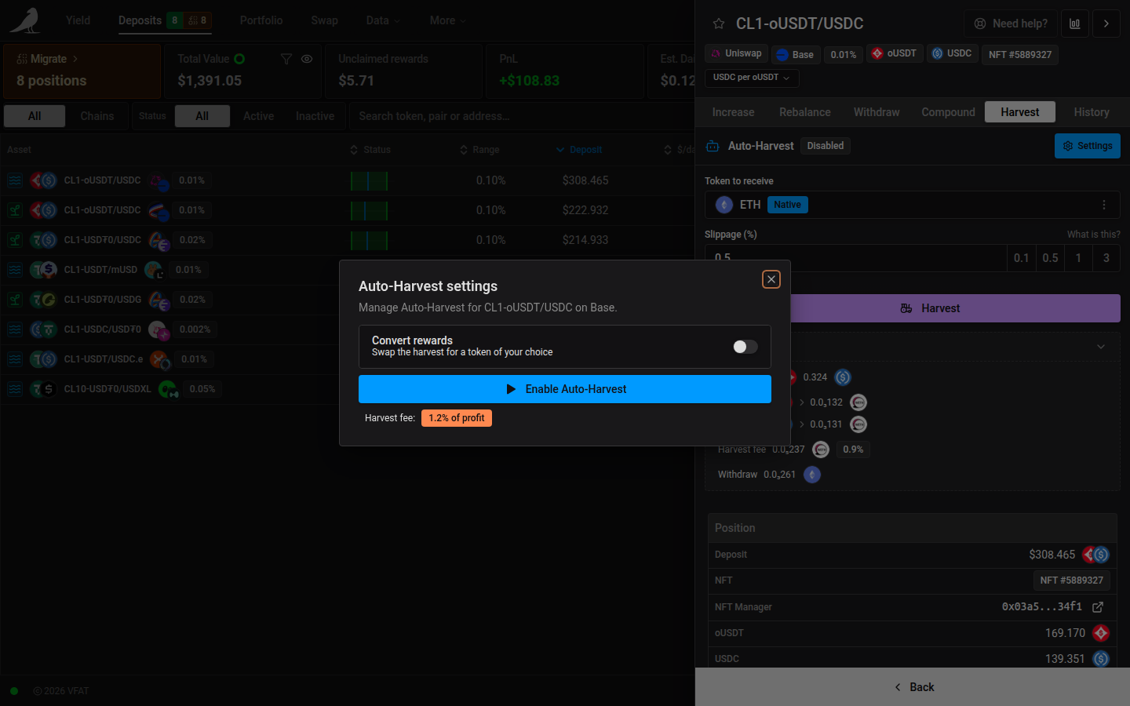
Task: Set slippage preset to 0.1
Action: click(1021, 258)
